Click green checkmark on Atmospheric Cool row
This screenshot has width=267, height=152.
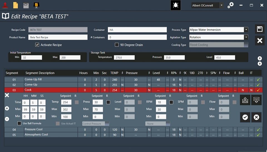(258, 135)
